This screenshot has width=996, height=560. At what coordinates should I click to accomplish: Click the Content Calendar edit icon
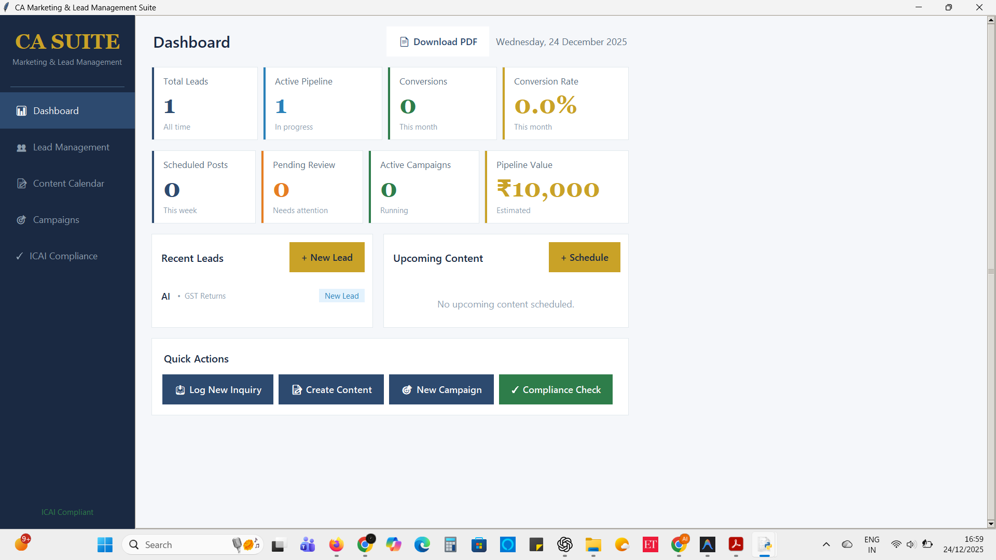pos(21,184)
